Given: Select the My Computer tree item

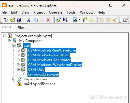Looking at the screenshot, I should (x=31, y=41).
